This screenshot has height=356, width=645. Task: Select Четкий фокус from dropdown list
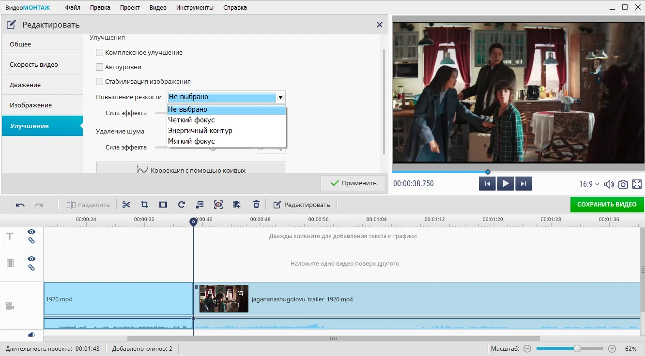pyautogui.click(x=191, y=120)
